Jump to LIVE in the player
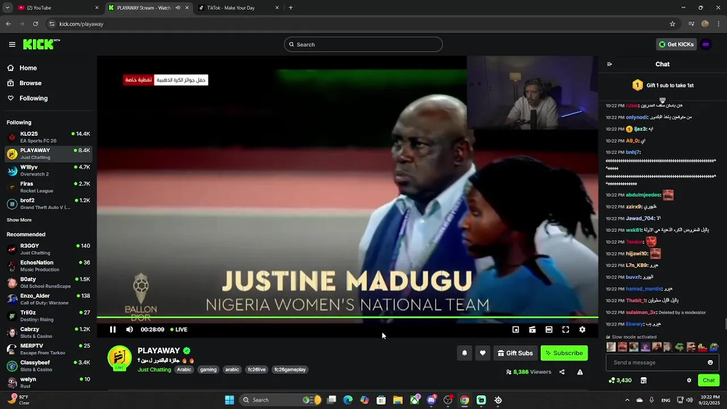The image size is (727, 409). pyautogui.click(x=178, y=329)
